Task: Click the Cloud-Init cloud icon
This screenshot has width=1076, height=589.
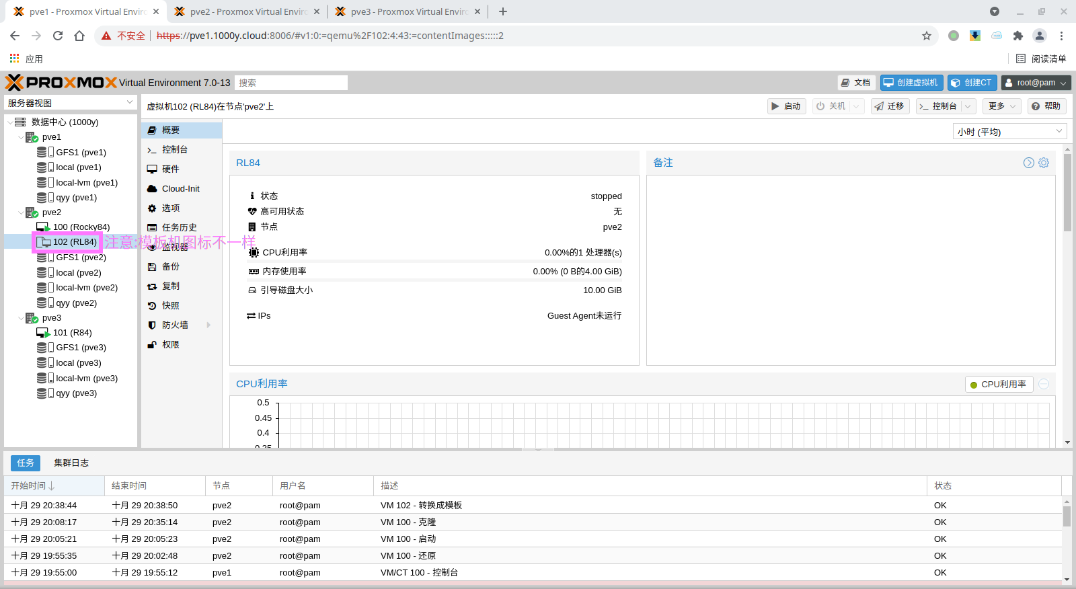Action: point(152,189)
